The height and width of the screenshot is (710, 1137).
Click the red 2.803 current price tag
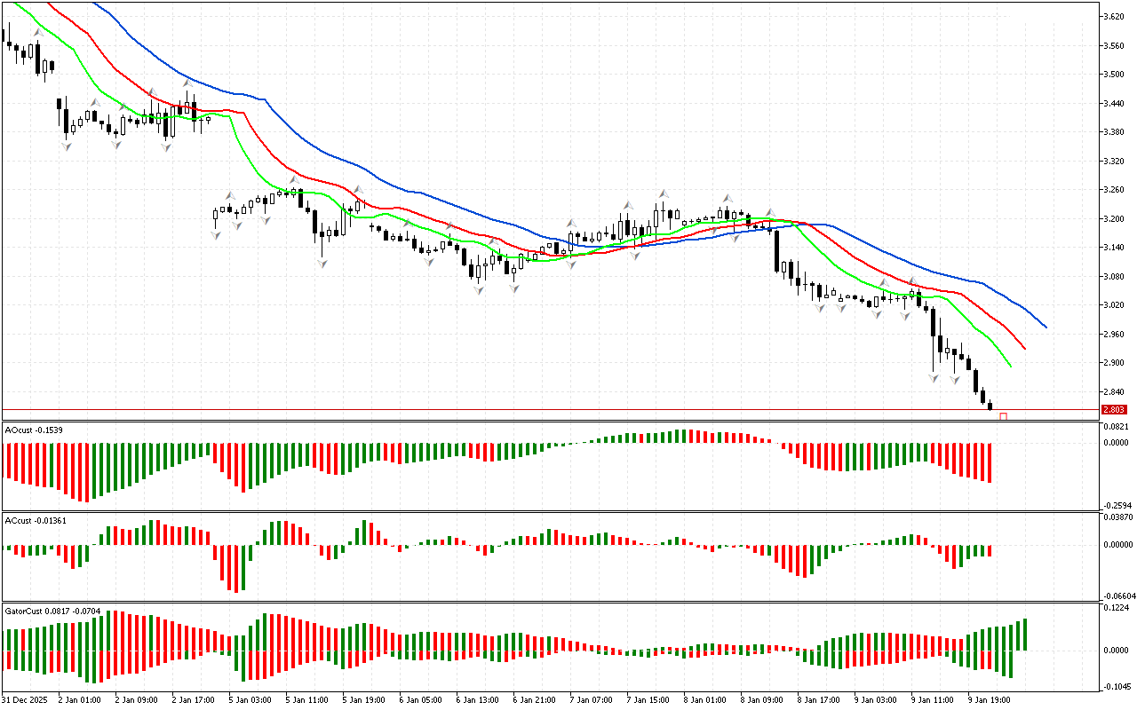pos(1113,410)
